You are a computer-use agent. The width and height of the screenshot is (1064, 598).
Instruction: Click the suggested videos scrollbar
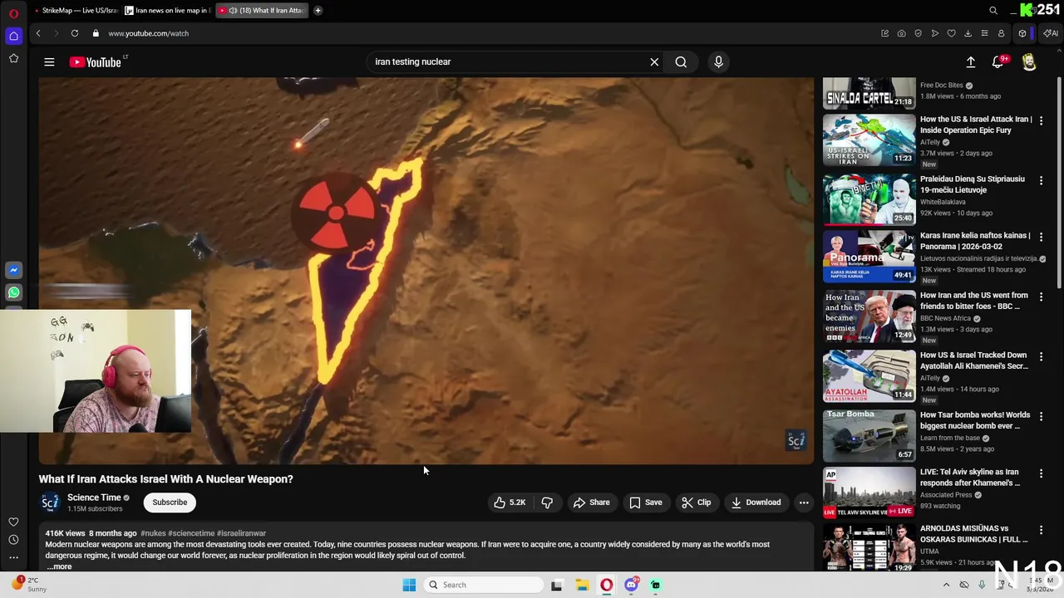point(1059,183)
